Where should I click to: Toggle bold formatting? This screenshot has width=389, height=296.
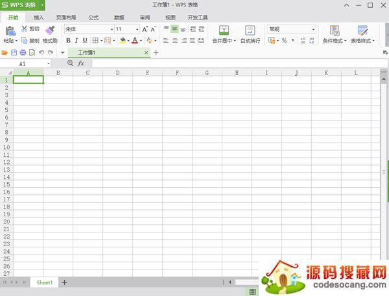pyautogui.click(x=68, y=40)
